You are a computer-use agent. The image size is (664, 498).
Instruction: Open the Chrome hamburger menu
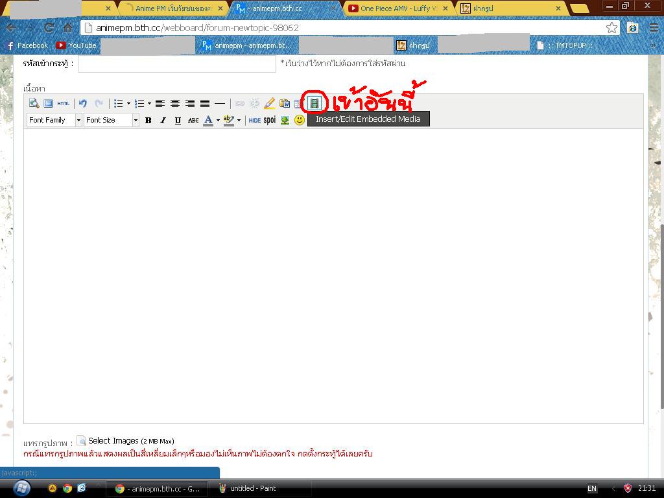click(654, 28)
